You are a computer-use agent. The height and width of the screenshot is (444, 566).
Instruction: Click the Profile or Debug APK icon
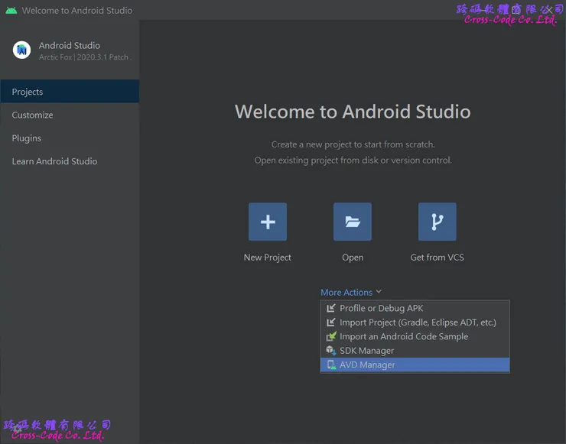coord(331,308)
